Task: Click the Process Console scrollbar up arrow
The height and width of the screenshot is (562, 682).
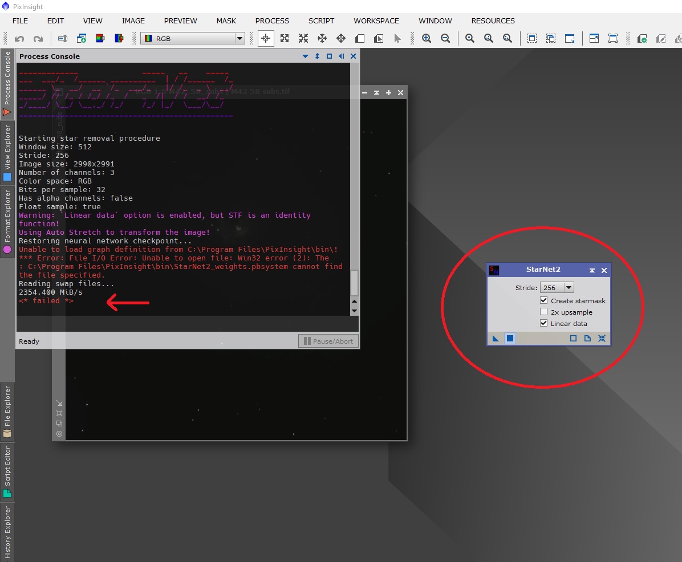Action: [x=355, y=301]
